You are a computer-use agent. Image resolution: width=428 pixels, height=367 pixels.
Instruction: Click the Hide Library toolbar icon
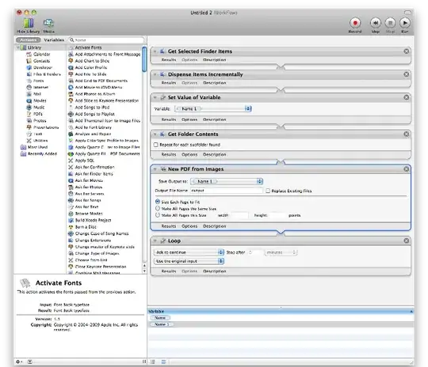click(28, 23)
